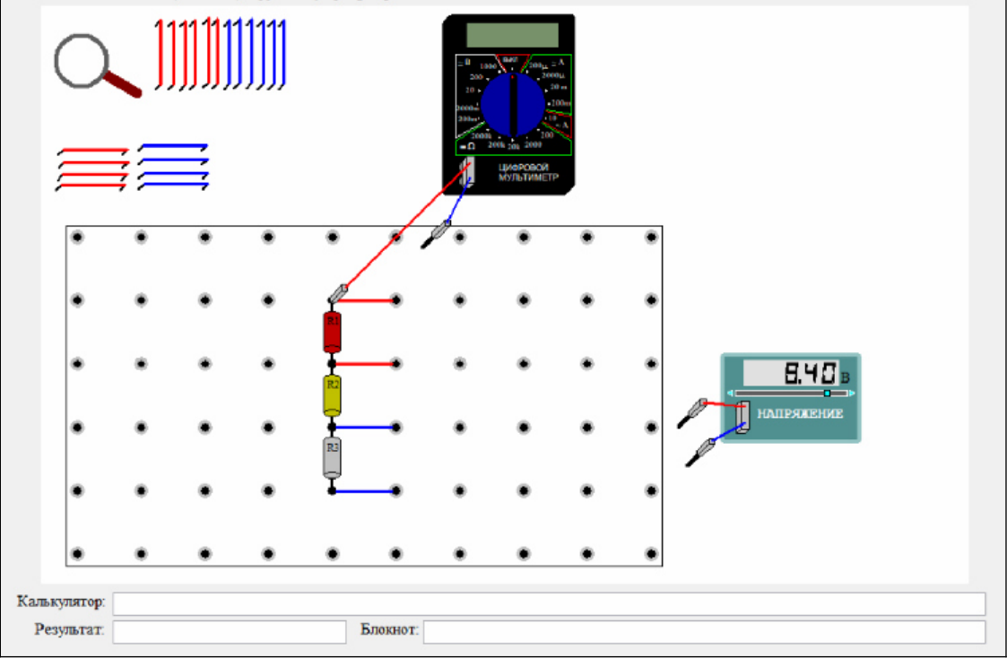Click the НАПРЯЖЕНИЕ label on voltage source
The width and height of the screenshot is (1007, 658).
pos(800,413)
